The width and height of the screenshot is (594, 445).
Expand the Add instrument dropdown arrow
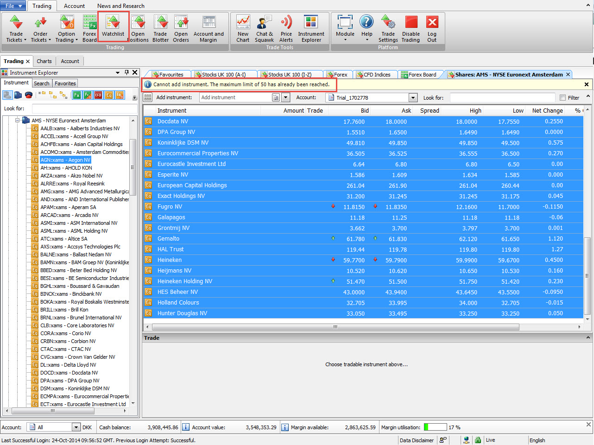click(x=286, y=97)
